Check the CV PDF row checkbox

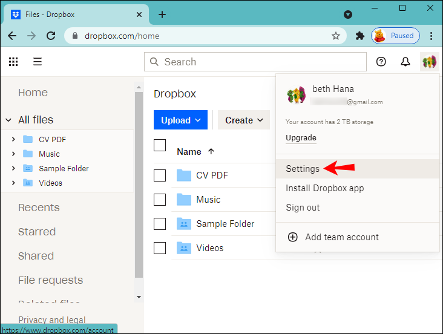coord(160,175)
